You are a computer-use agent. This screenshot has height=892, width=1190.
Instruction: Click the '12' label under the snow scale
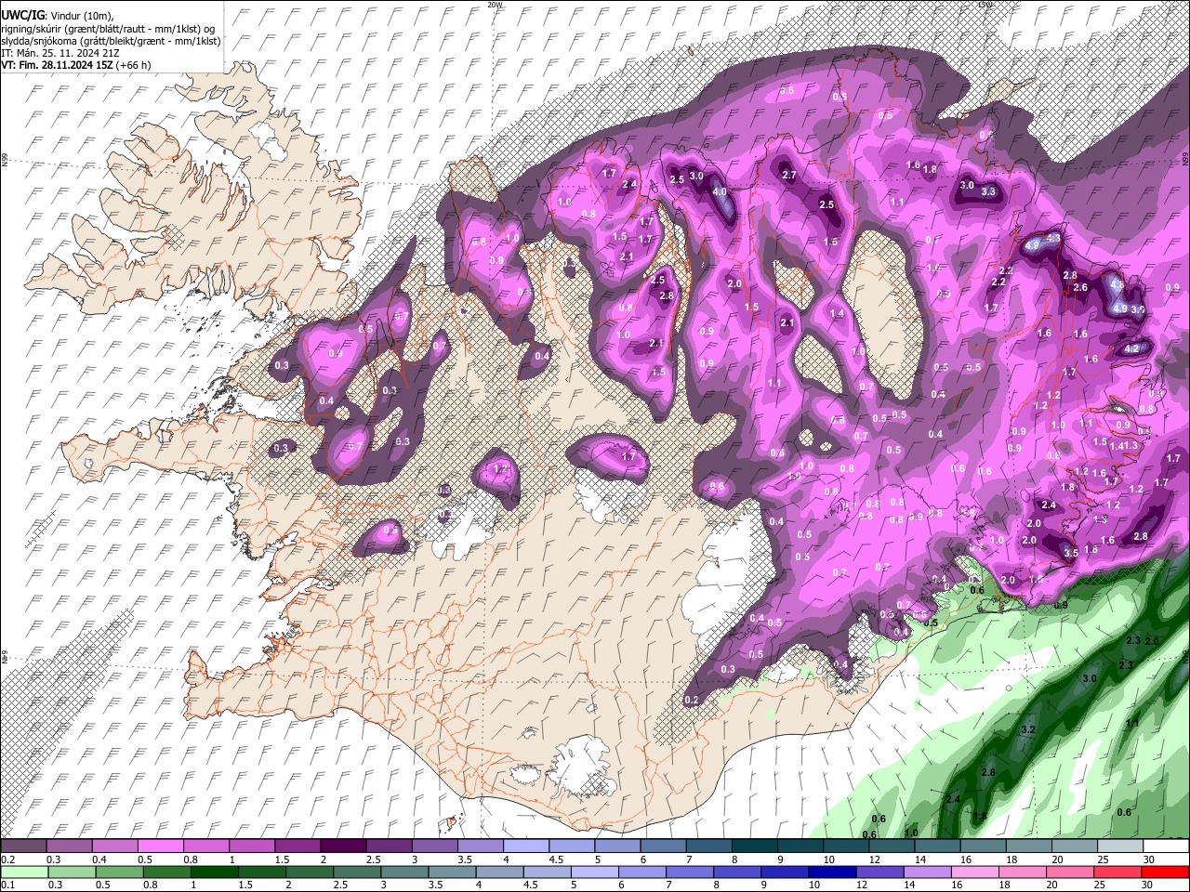tap(875, 860)
